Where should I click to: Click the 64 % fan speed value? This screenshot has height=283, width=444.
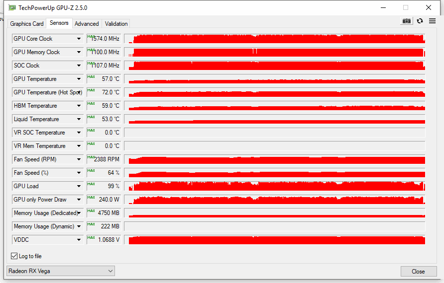(x=104, y=173)
